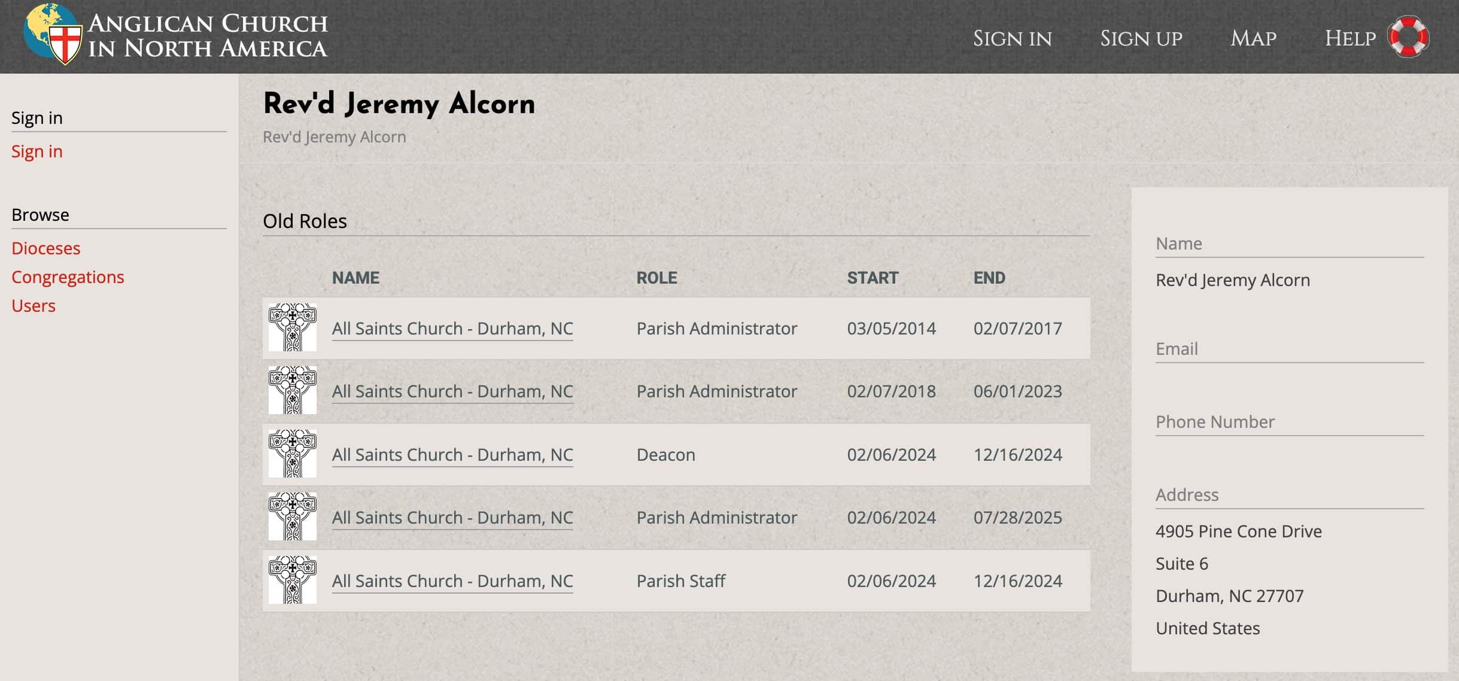Browse Congregations from the sidebar
This screenshot has width=1459, height=681.
point(68,276)
